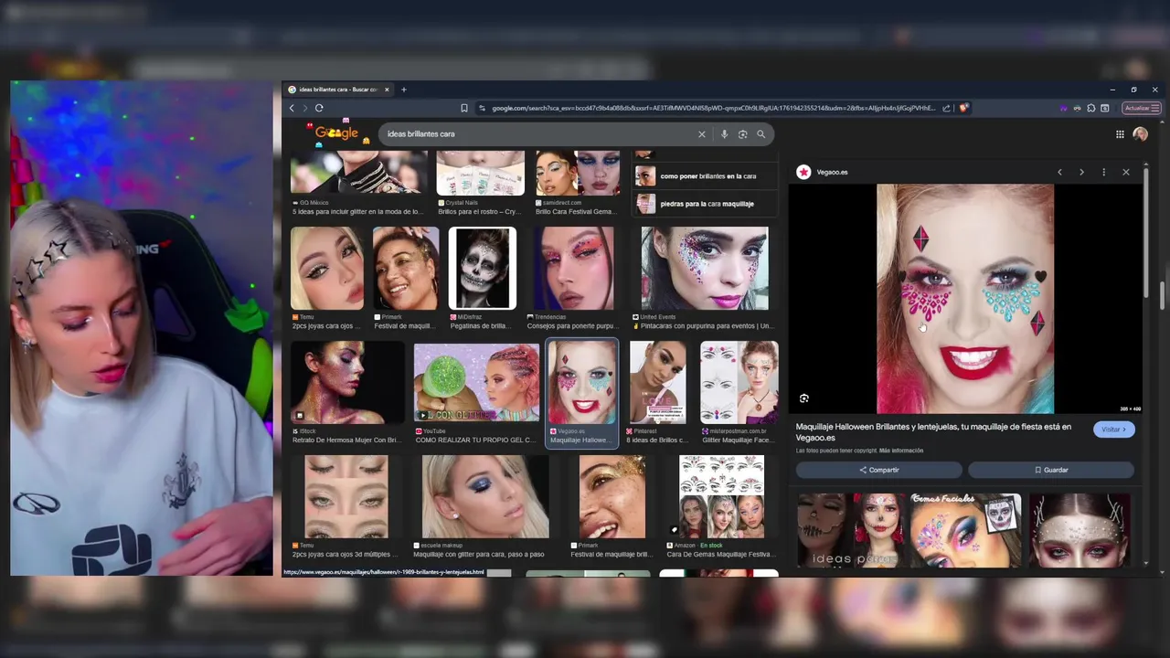The image size is (1170, 658).
Task: Open Temu '2pcs joyas cara ojos 3d' eyes result
Action: pos(346,497)
